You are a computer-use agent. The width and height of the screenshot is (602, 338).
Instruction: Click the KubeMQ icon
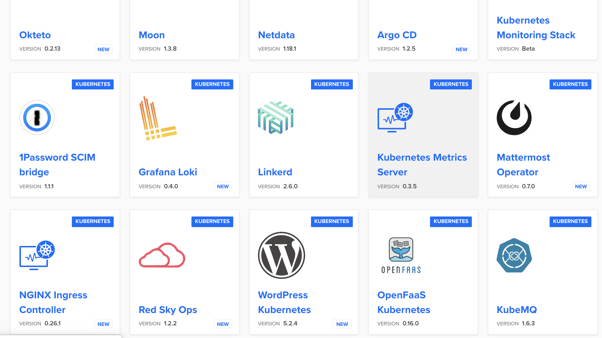514,255
